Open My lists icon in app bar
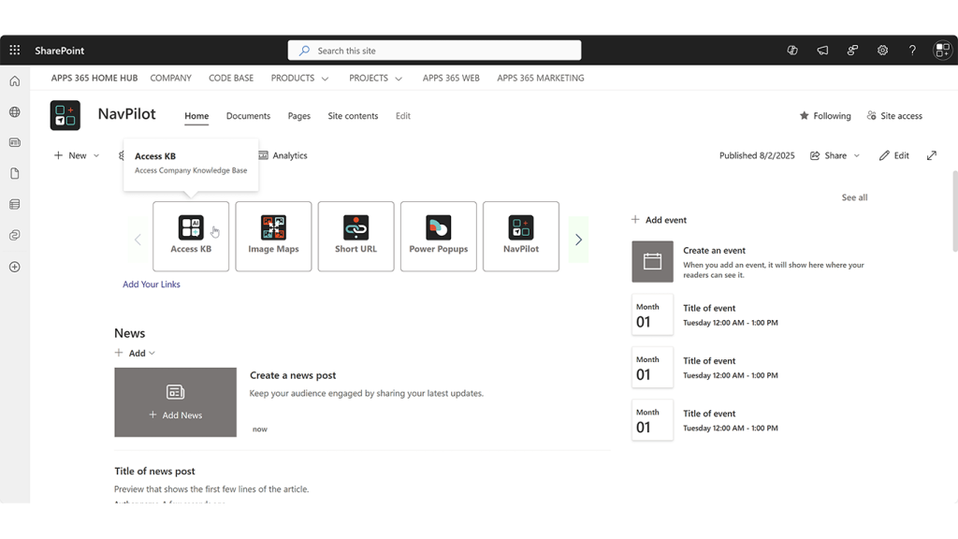The height and width of the screenshot is (539, 958). click(15, 204)
